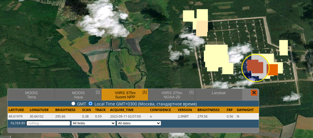This screenshot has height=138, width=313.
Task: Click the Filter By text input
Action: coord(48,123)
